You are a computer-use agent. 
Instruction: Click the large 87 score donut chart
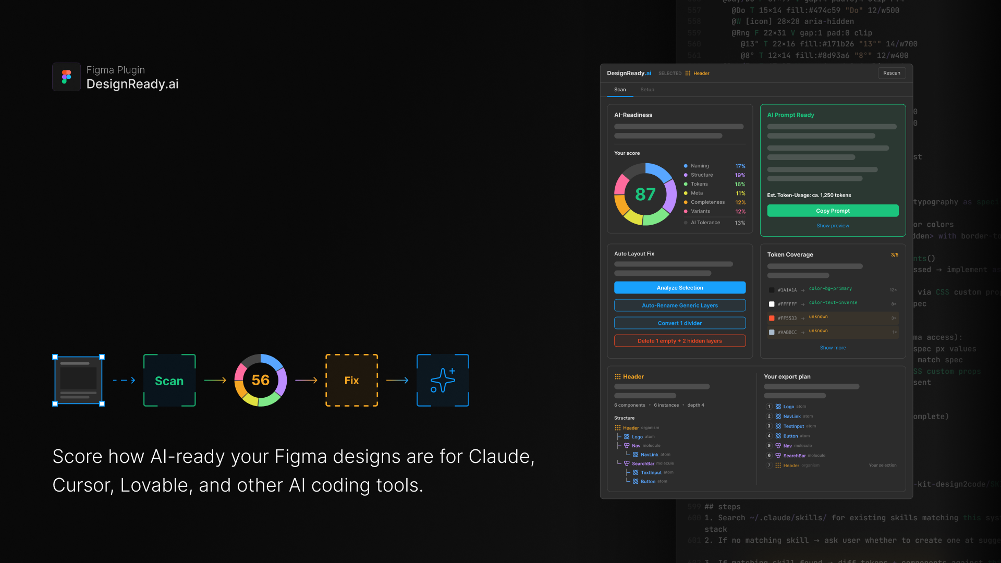[645, 194]
